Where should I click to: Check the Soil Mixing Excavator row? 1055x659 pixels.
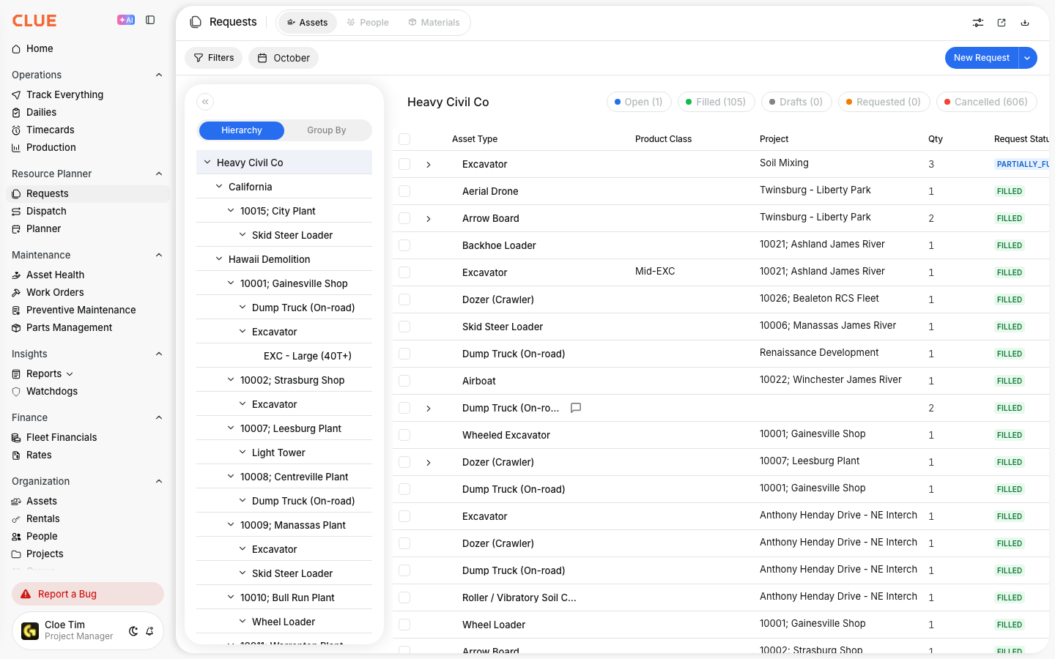(404, 164)
